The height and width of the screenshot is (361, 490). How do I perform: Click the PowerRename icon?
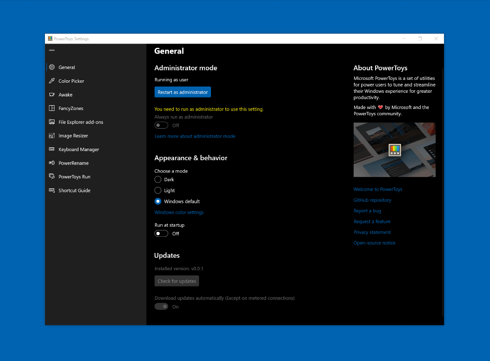coord(52,163)
